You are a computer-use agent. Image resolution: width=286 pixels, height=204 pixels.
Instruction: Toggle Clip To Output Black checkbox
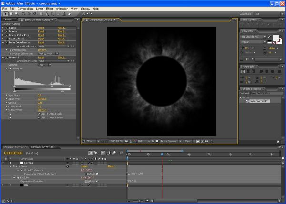39,114
